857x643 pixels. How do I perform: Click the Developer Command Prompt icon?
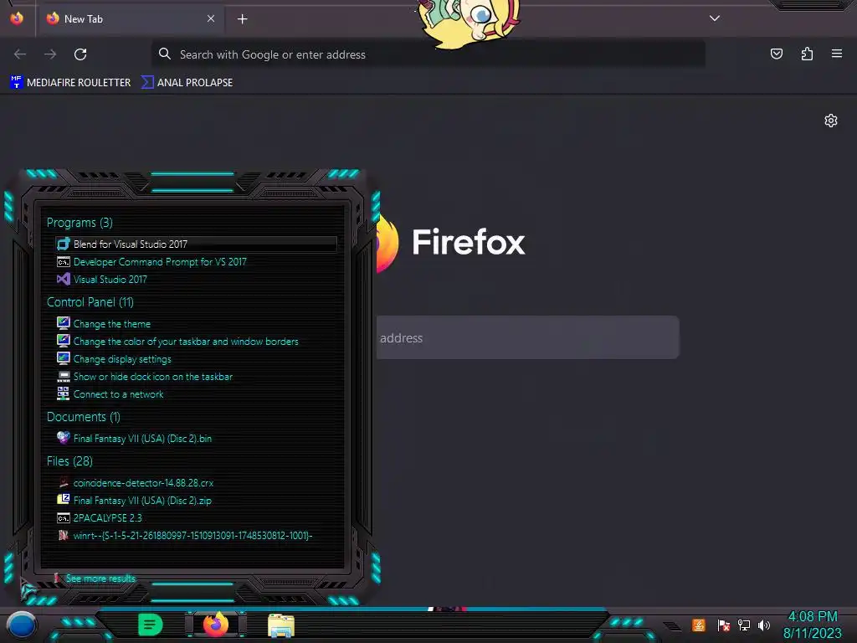point(64,262)
